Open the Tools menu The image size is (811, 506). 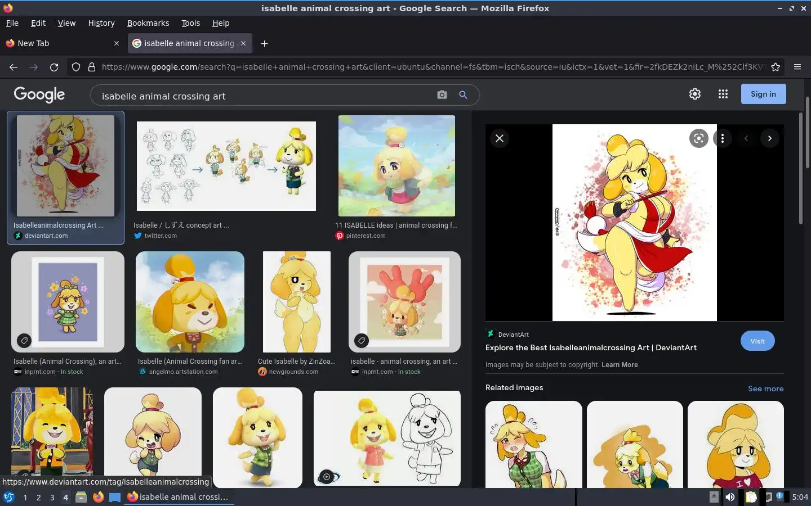(191, 23)
